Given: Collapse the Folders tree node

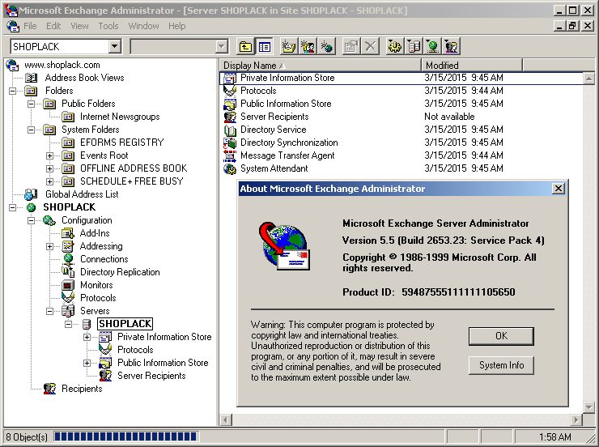Looking at the screenshot, I should point(13,91).
